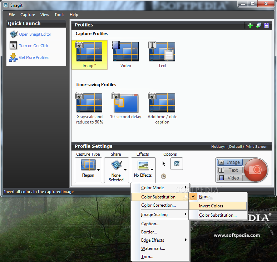Screen dimensions: 277x262
Task: Minimize the Snagit window
Action: click(x=243, y=4)
